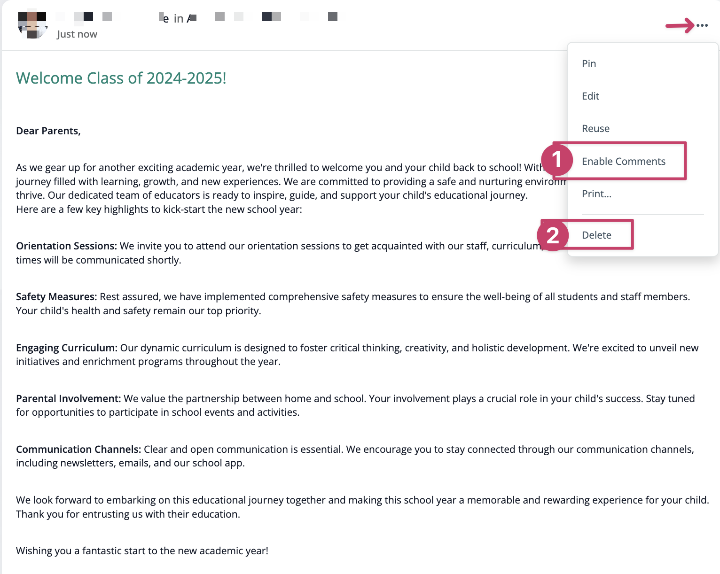The width and height of the screenshot is (720, 574).
Task: Click the 'Just now' timestamp
Action: [77, 34]
